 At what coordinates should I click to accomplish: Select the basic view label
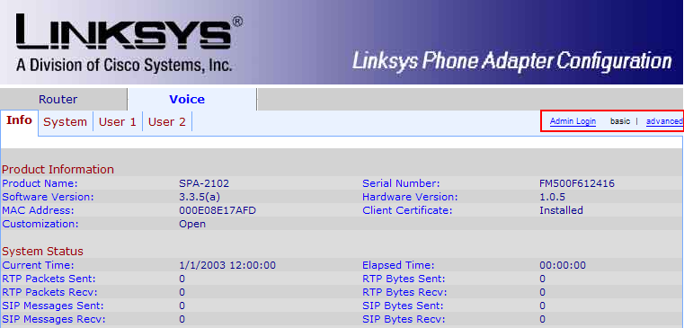(x=620, y=121)
